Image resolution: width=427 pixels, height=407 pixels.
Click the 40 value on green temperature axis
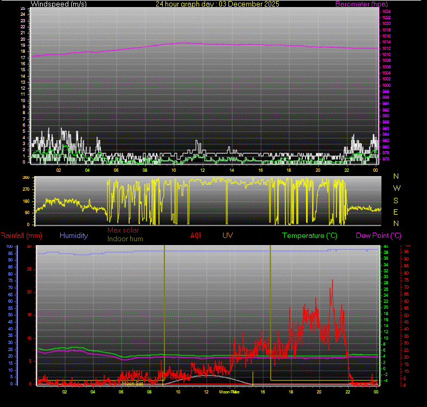click(386, 246)
